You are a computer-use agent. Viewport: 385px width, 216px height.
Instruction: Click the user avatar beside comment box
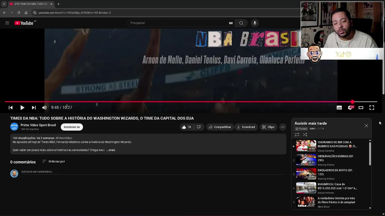[14, 173]
